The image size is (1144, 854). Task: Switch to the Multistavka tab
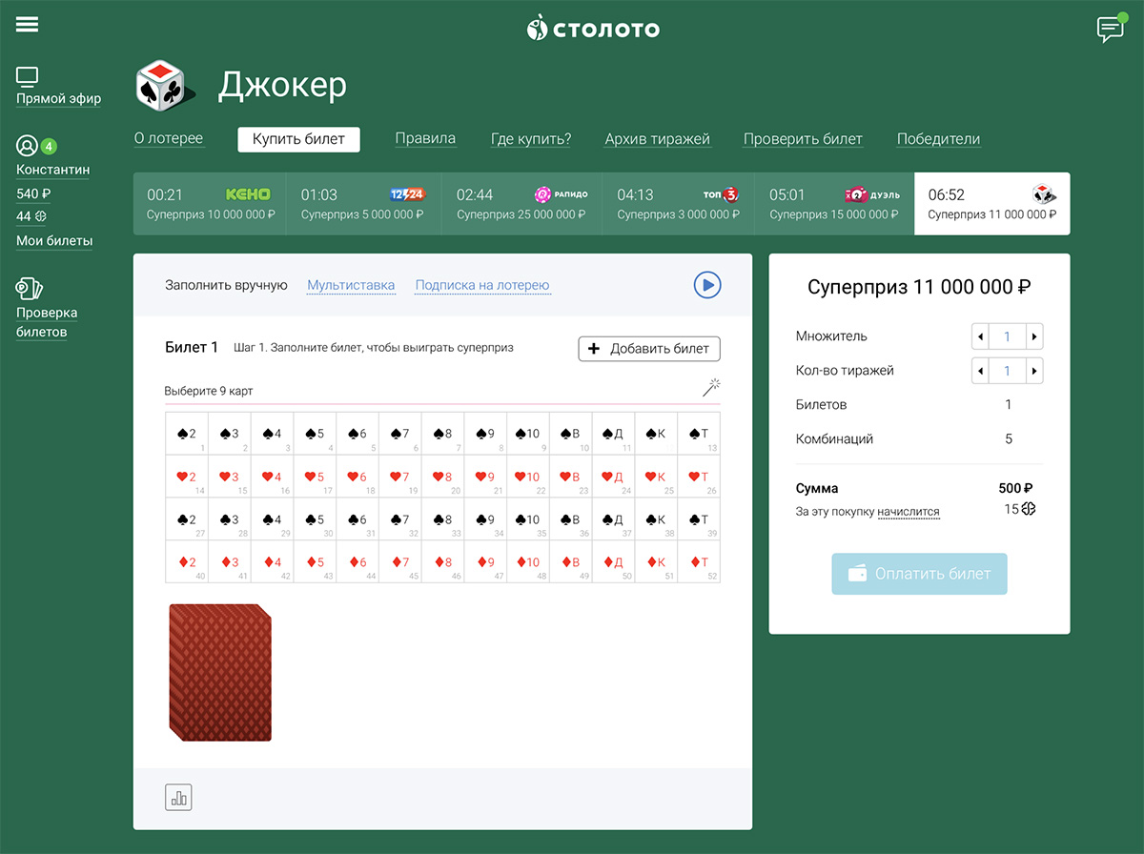click(x=351, y=285)
